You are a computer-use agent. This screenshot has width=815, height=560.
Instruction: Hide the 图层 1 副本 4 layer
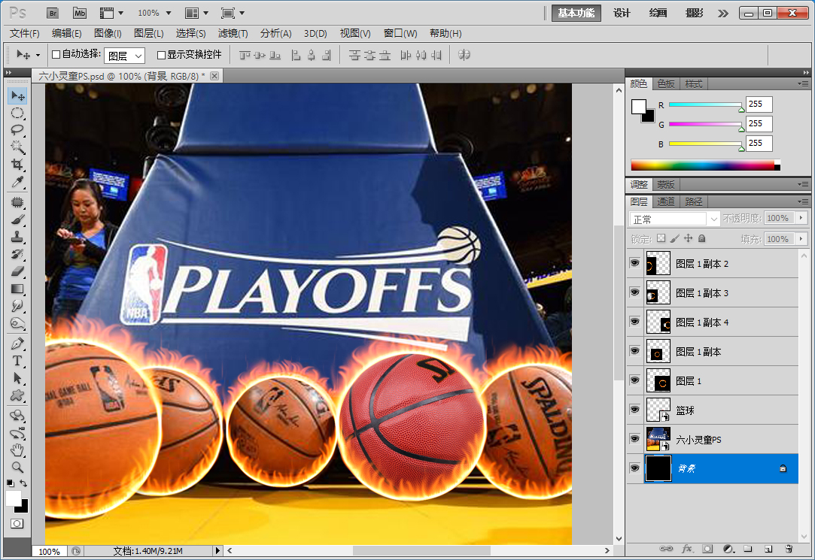click(634, 322)
